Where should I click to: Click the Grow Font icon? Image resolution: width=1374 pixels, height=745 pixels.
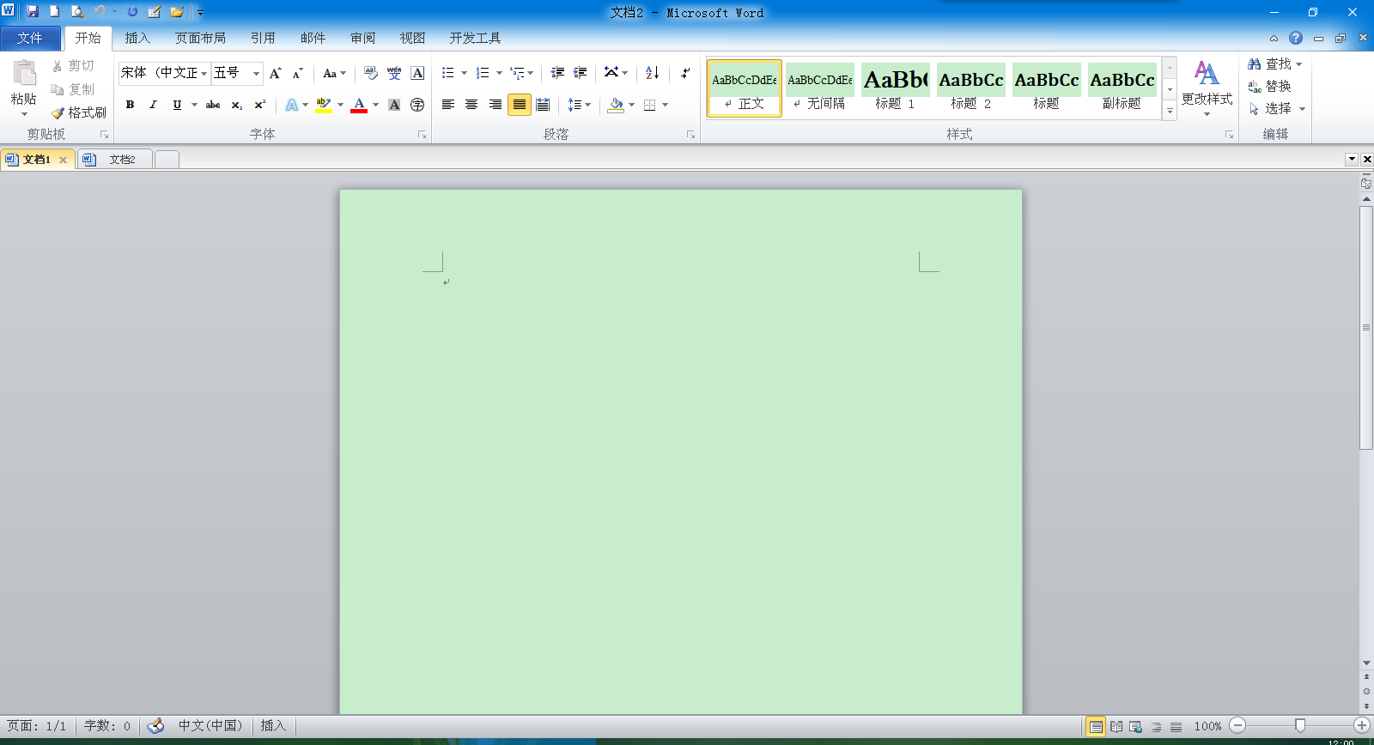coord(276,73)
